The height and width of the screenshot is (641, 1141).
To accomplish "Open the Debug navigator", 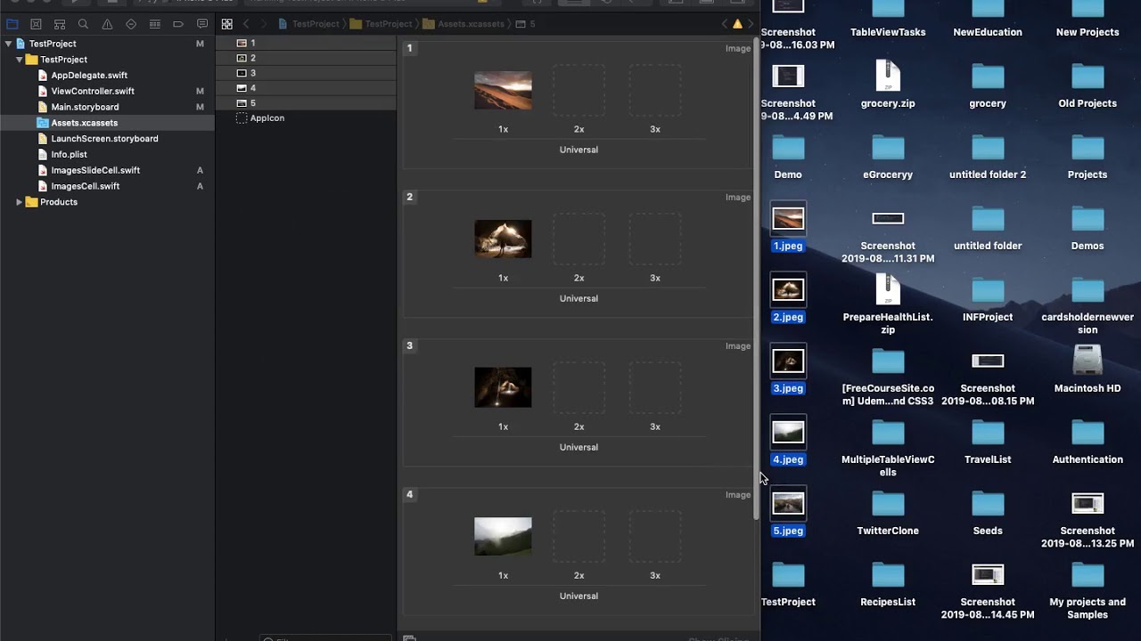I will (x=155, y=24).
